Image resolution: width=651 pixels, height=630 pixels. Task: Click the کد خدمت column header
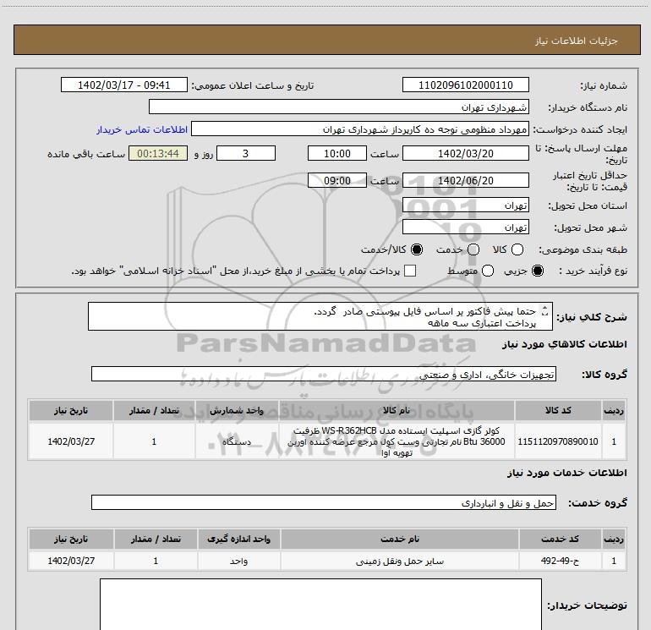coord(560,539)
